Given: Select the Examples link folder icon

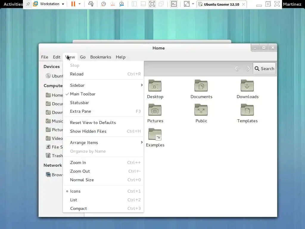Looking at the screenshot, I should point(155,134).
